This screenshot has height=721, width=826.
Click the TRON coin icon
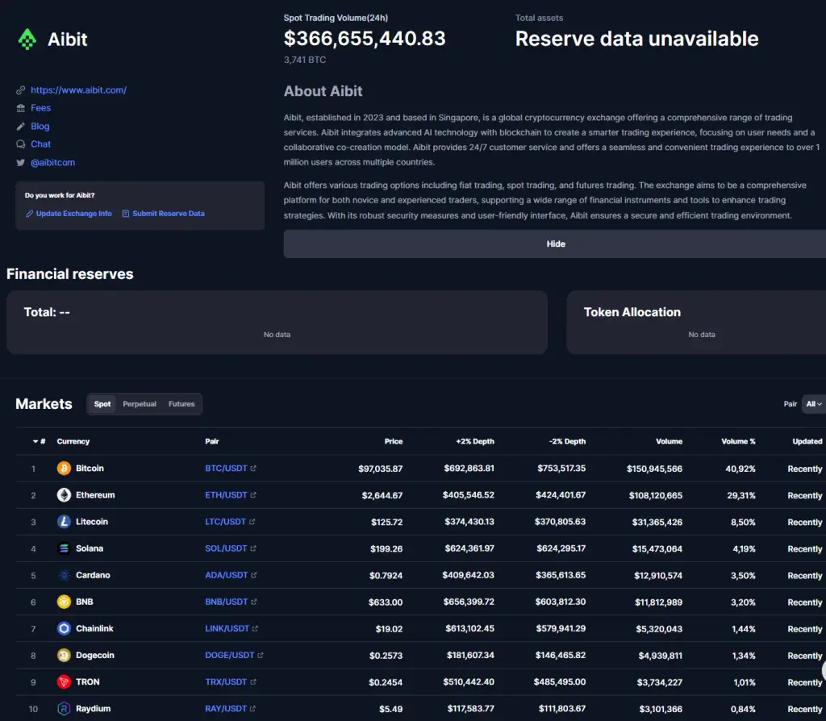pyautogui.click(x=64, y=682)
